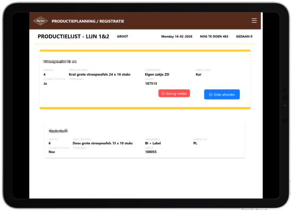Select the PRODUCTIEPLANNING / REGISTRATIE header title
292x211 pixels.
coord(88,21)
